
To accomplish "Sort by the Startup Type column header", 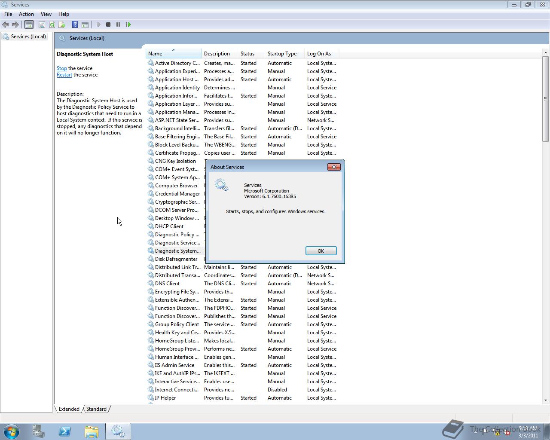I will coord(284,54).
